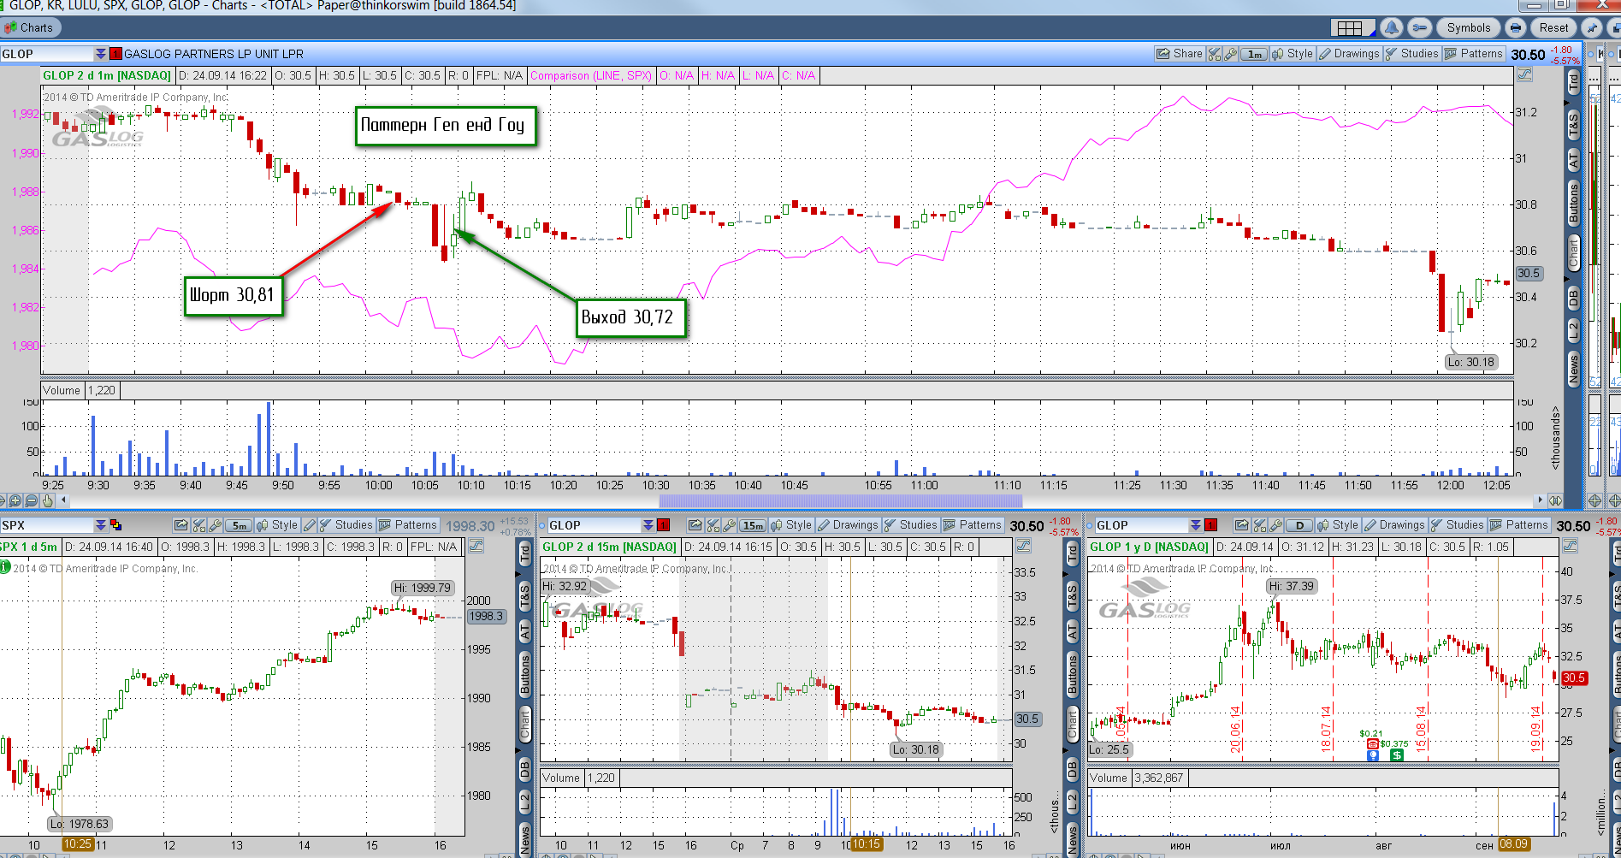
Task: Click the Reset button
Action: (x=1553, y=28)
